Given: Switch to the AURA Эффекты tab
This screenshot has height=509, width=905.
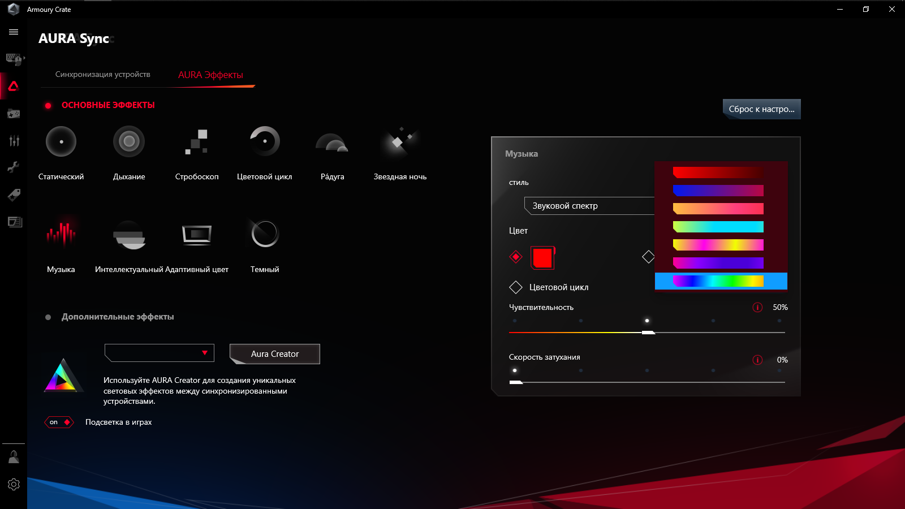Looking at the screenshot, I should 210,75.
